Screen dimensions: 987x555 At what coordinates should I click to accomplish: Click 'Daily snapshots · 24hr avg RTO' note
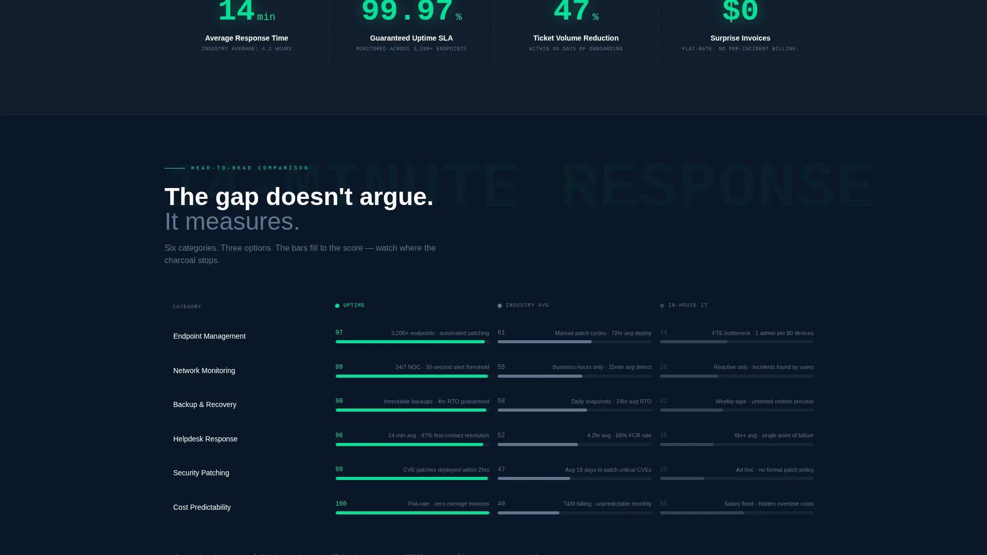pyautogui.click(x=611, y=401)
